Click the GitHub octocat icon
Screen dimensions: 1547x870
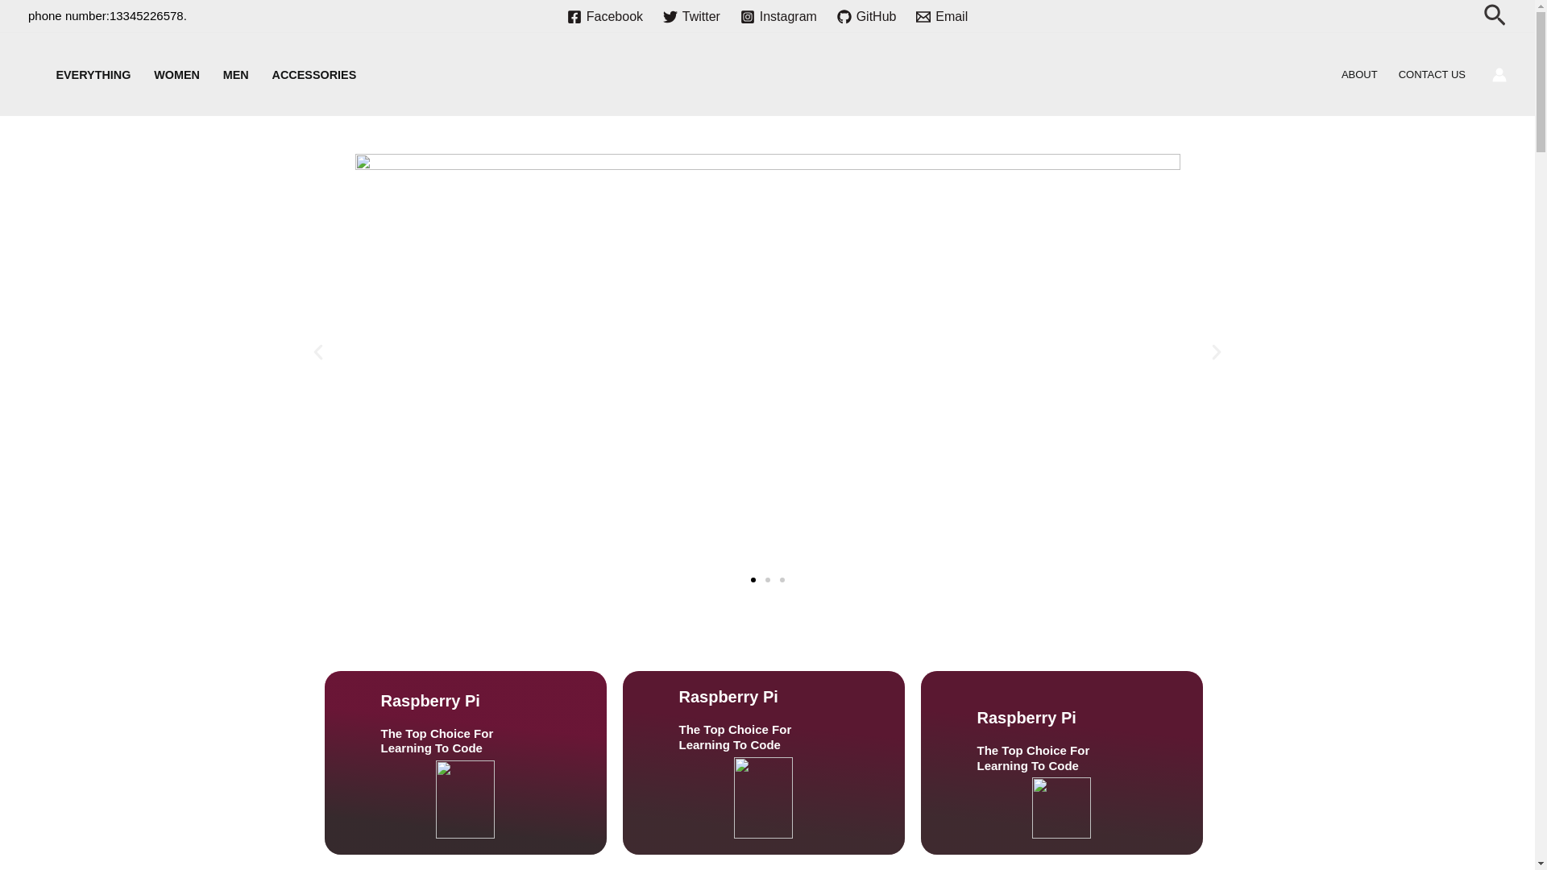pyautogui.click(x=844, y=17)
